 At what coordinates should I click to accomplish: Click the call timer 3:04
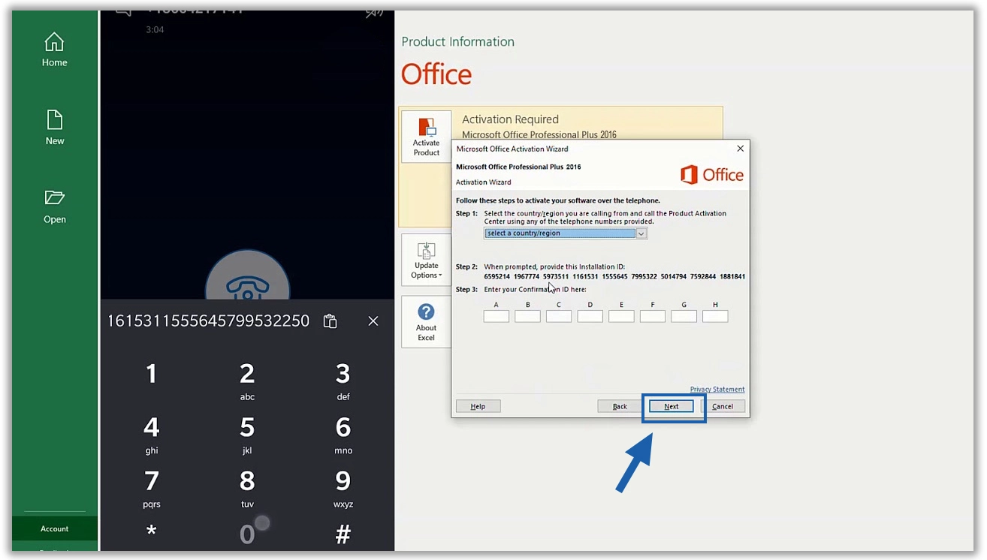(155, 30)
